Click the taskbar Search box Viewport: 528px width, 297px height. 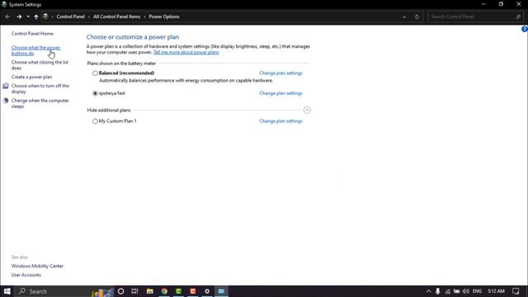tap(64, 291)
